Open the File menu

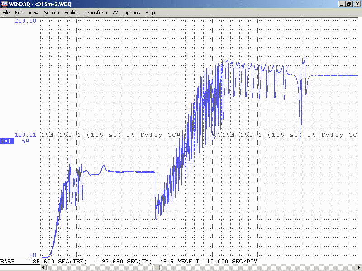[x=6, y=13]
